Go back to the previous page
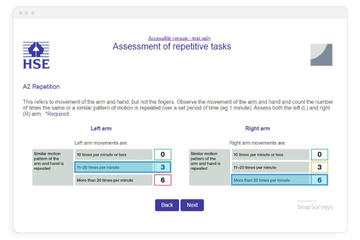The width and height of the screenshot is (360, 240). 167,205
